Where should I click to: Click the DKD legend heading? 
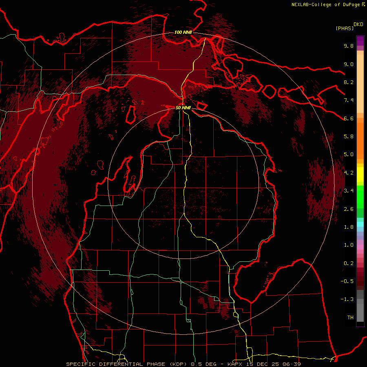coord(358,24)
